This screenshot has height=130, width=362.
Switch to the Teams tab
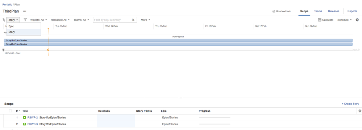(318, 11)
